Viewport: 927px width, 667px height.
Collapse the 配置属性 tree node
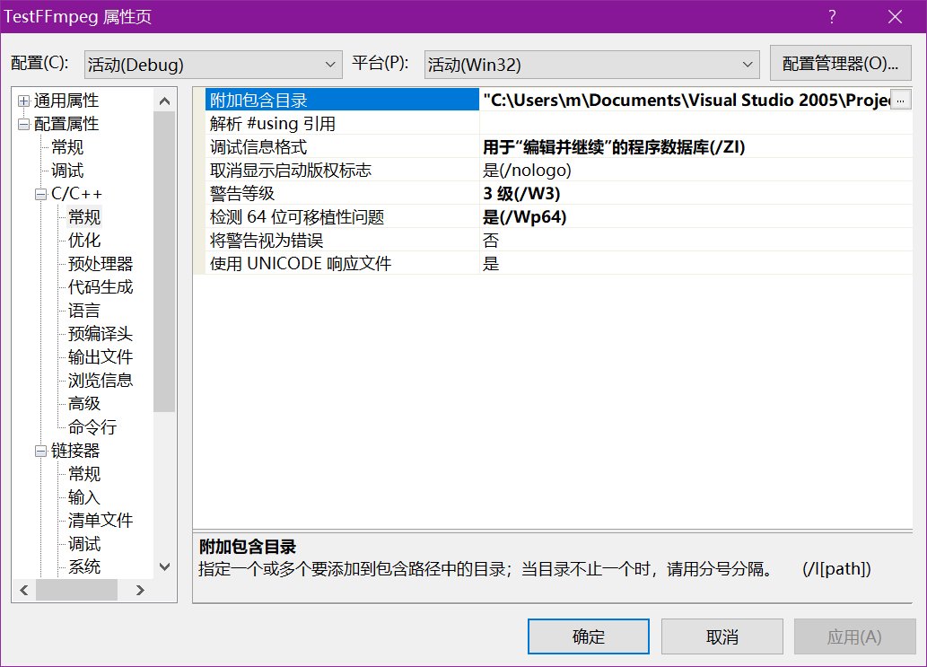(23, 124)
